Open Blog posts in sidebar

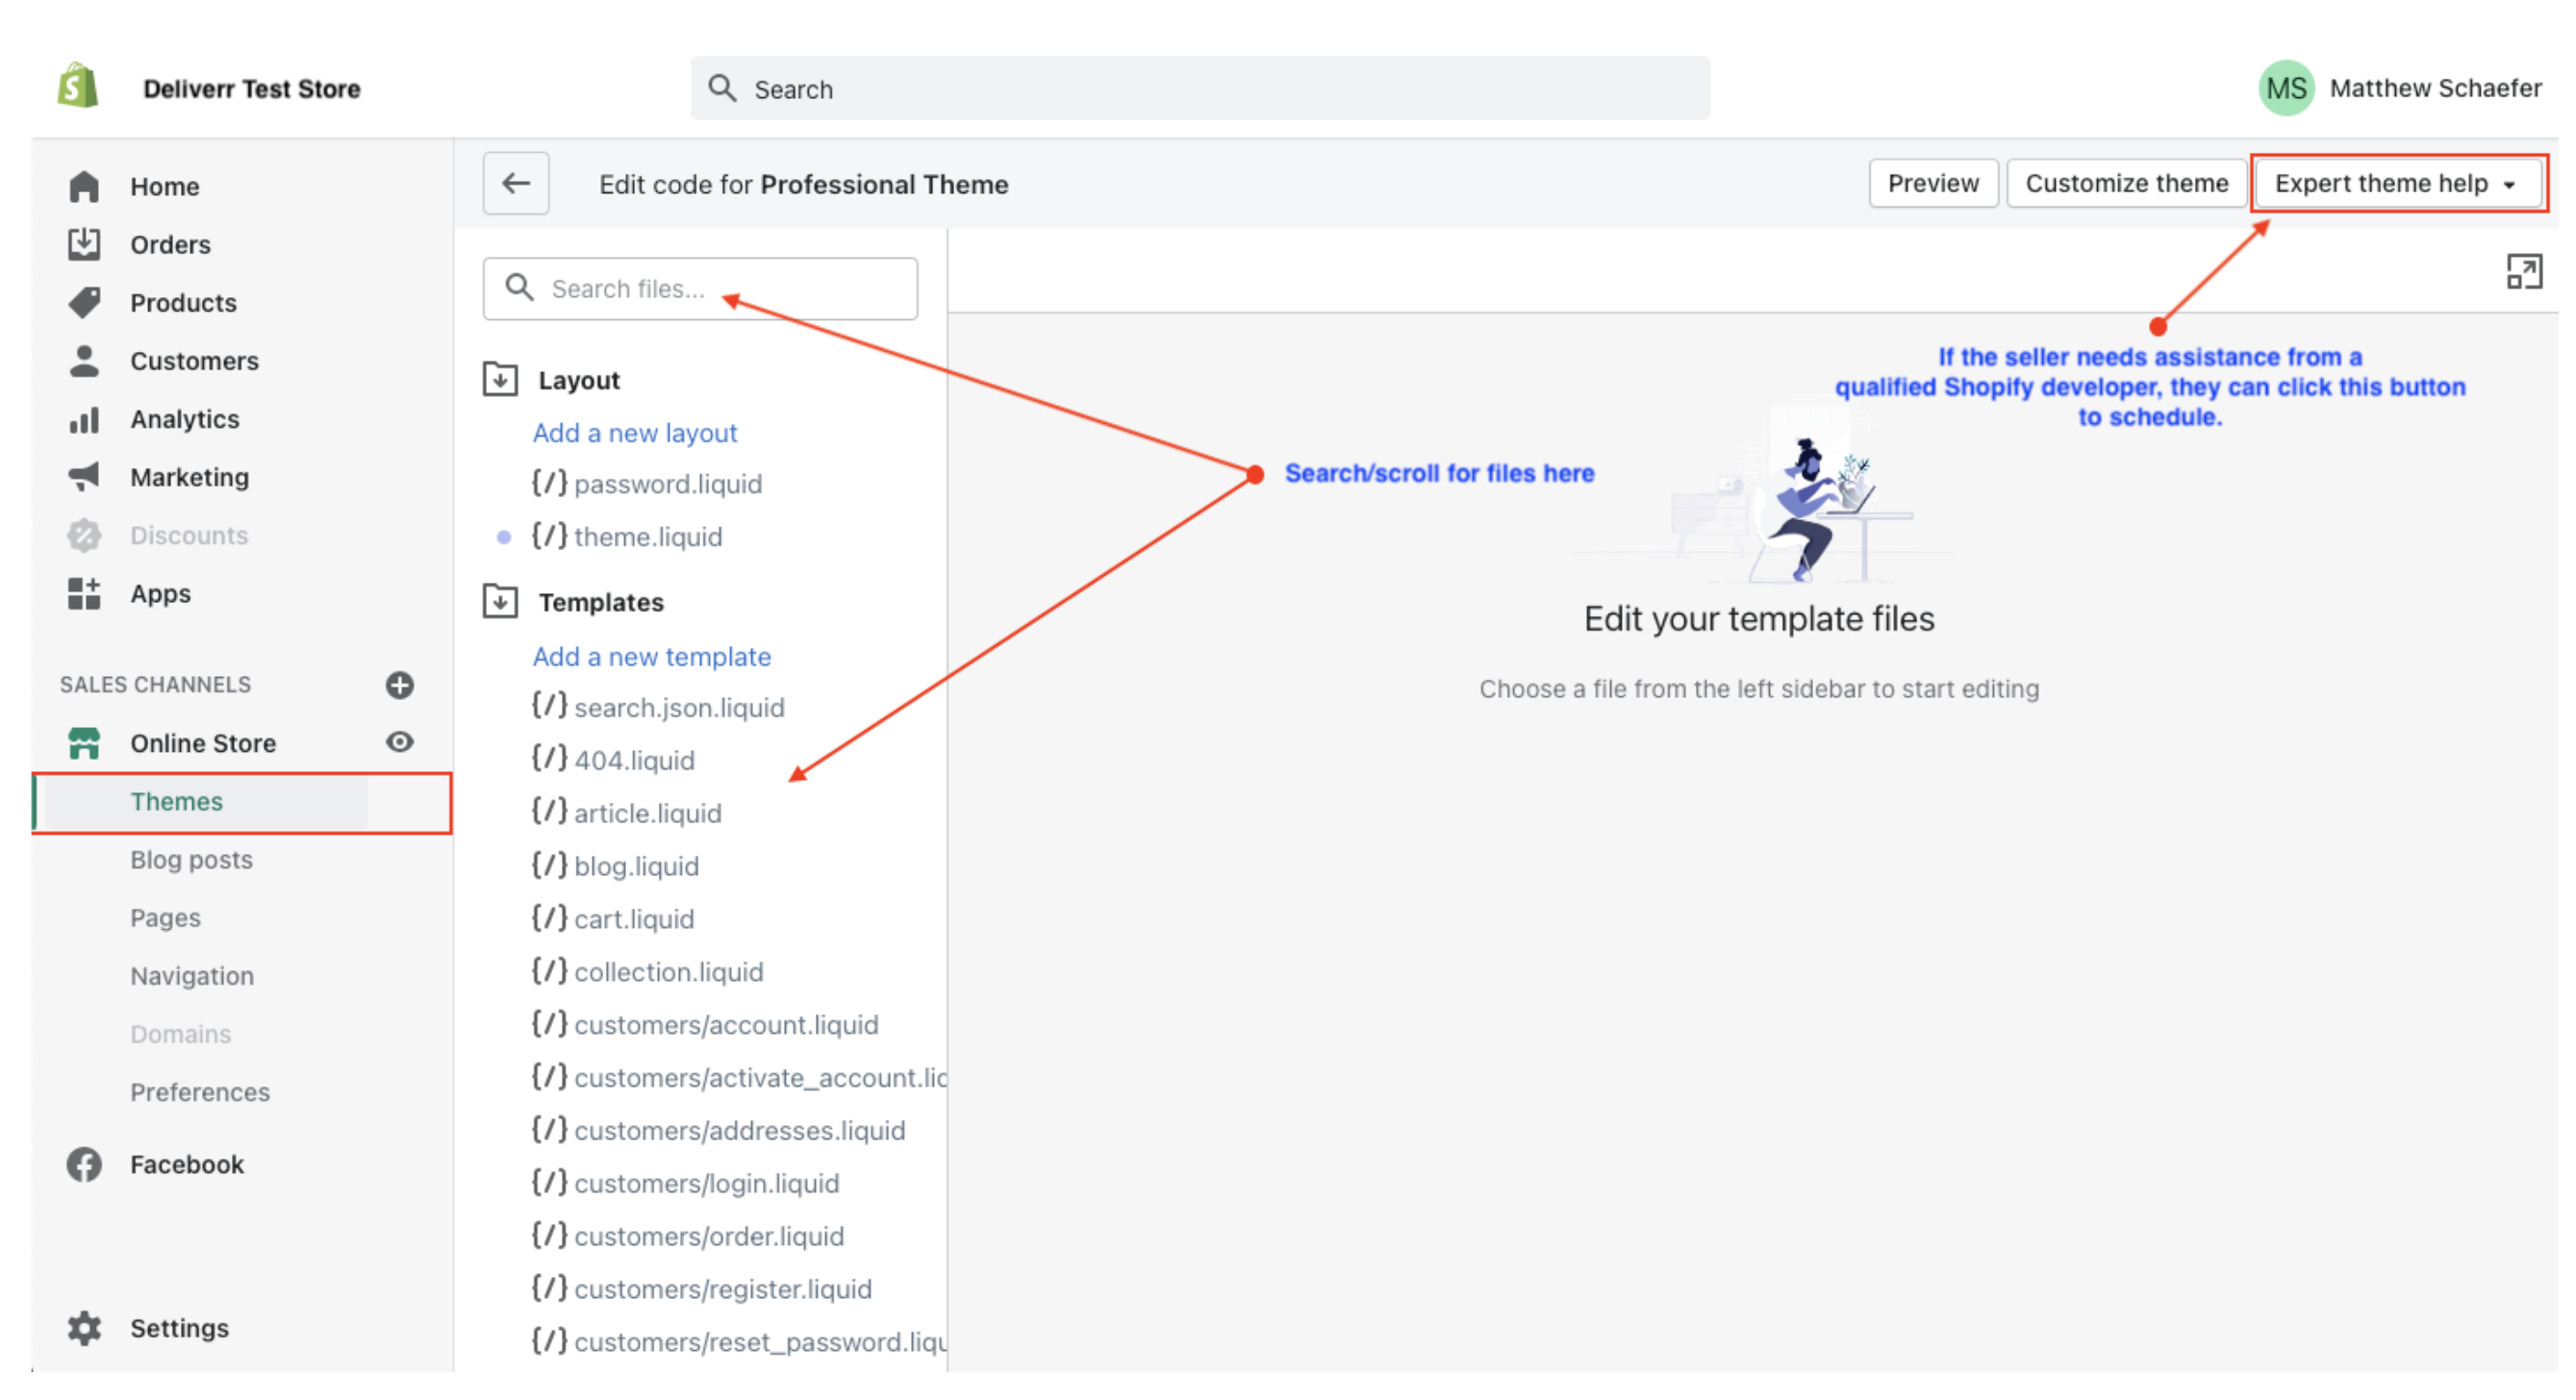tap(191, 861)
